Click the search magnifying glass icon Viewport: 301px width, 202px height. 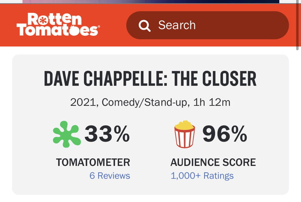pos(144,25)
